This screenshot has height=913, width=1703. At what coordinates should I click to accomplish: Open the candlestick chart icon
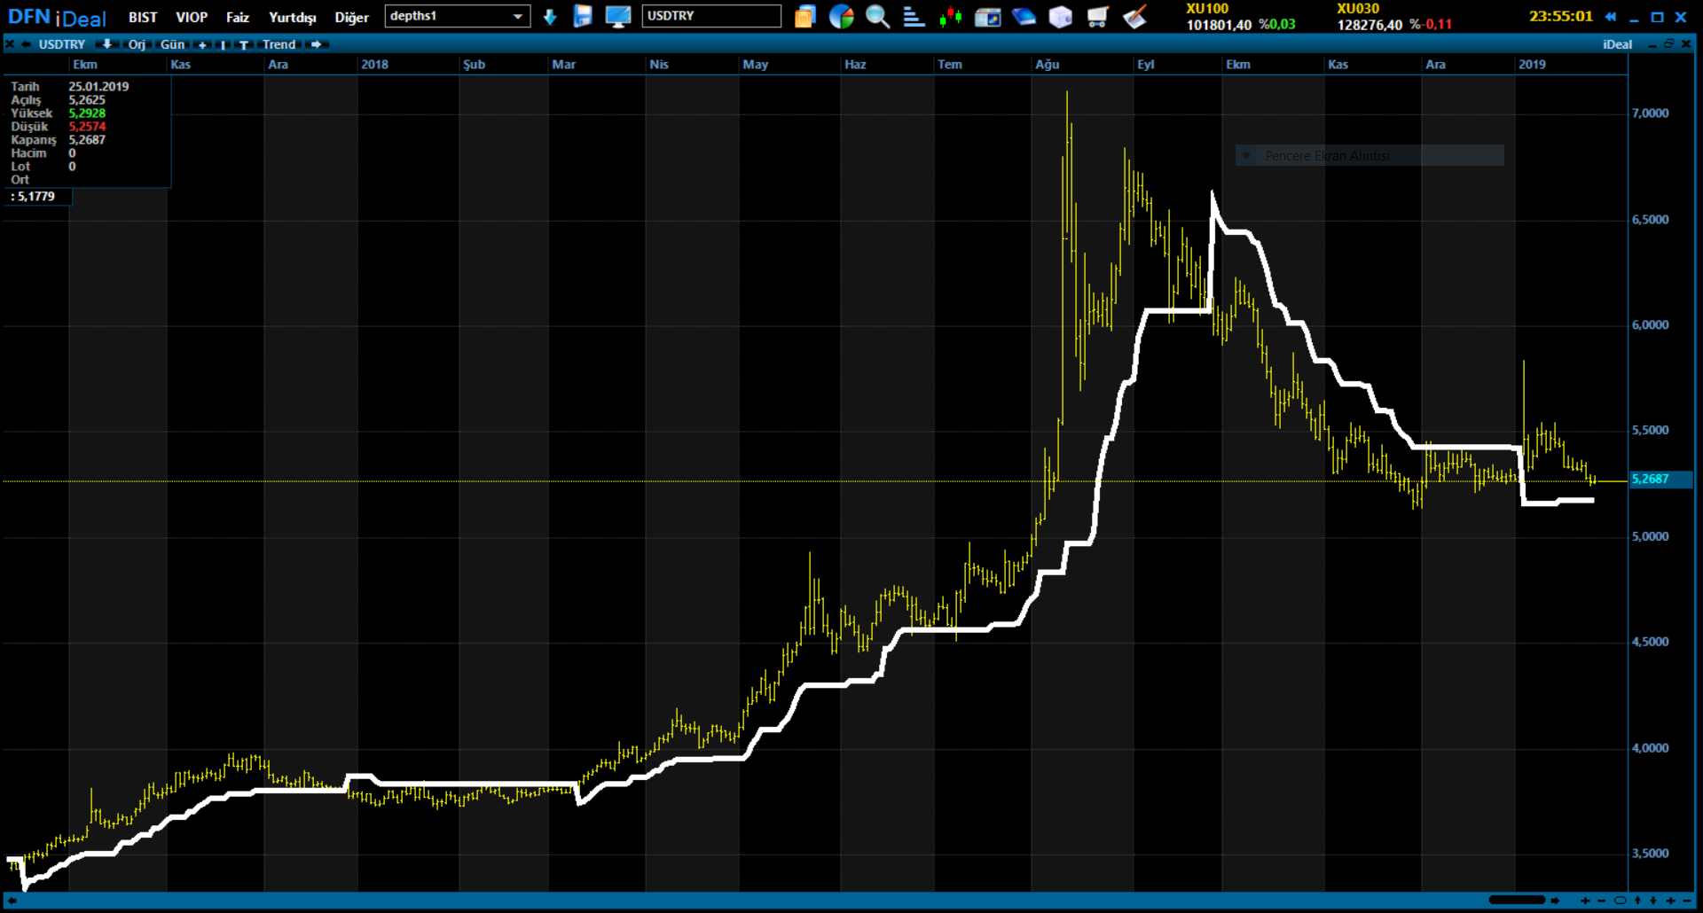950,17
